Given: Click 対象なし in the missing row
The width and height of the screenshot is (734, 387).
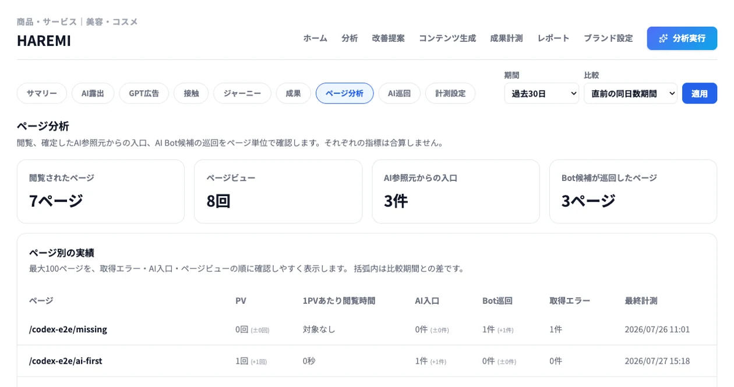Looking at the screenshot, I should (x=319, y=329).
